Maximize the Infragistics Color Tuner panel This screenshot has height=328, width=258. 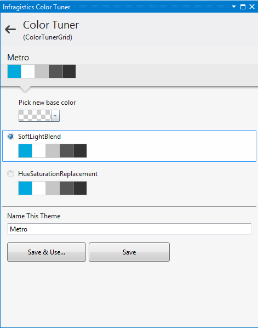[243, 7]
